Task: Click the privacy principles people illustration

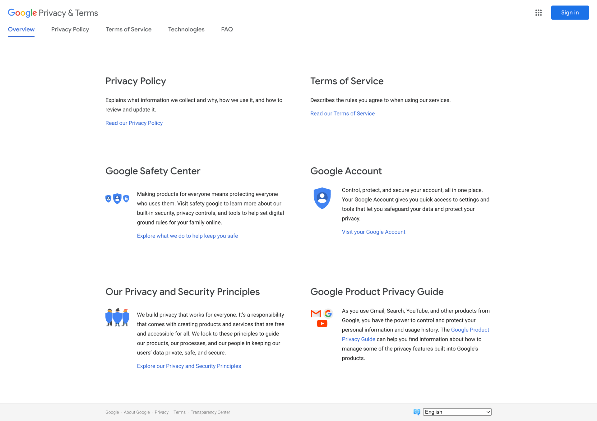Action: point(117,317)
